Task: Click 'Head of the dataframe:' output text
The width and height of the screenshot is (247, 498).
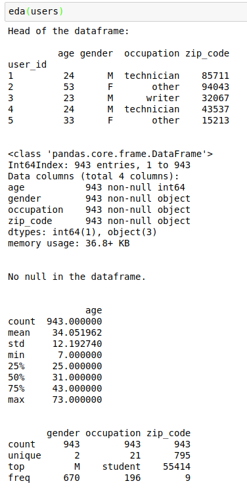Action: click(x=68, y=31)
